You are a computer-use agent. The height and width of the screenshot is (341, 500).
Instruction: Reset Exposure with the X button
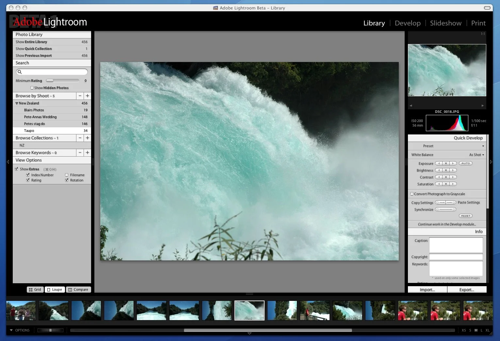446,163
